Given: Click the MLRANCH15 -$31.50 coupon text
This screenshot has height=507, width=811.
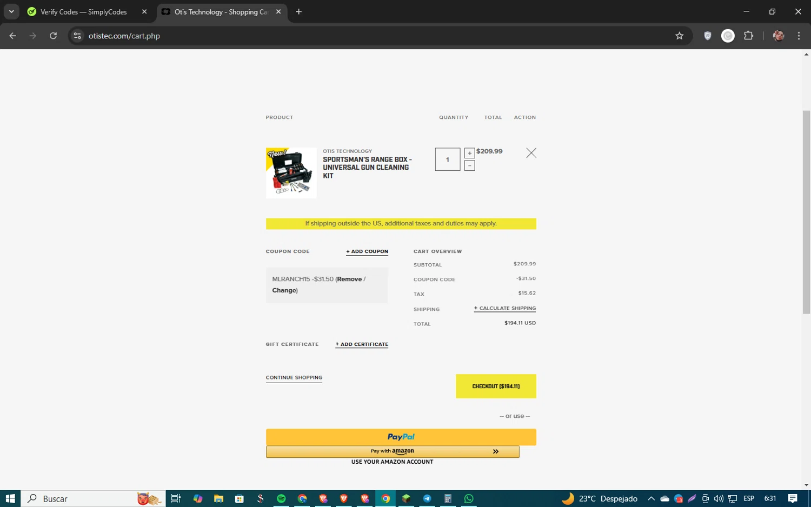Looking at the screenshot, I should (303, 279).
